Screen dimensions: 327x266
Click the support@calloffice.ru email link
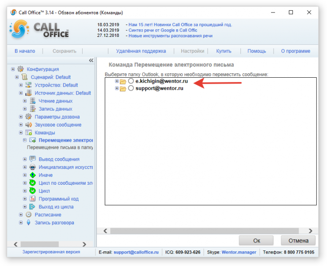click(x=136, y=252)
